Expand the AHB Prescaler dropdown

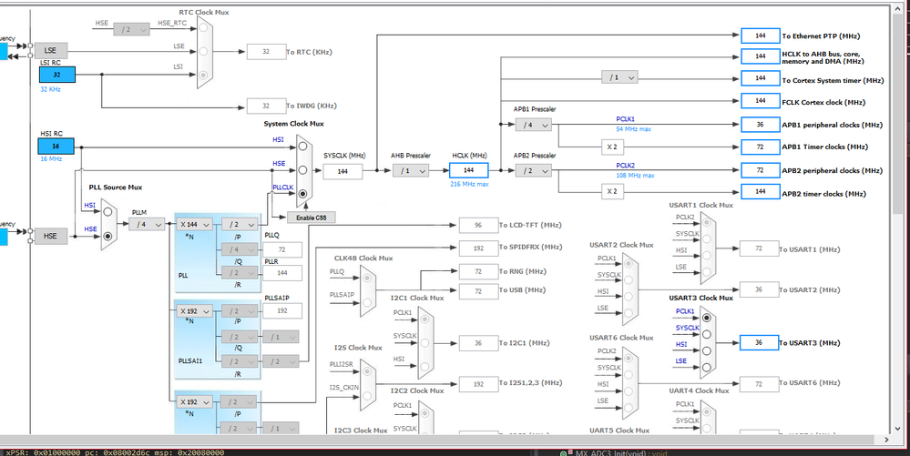(x=411, y=170)
